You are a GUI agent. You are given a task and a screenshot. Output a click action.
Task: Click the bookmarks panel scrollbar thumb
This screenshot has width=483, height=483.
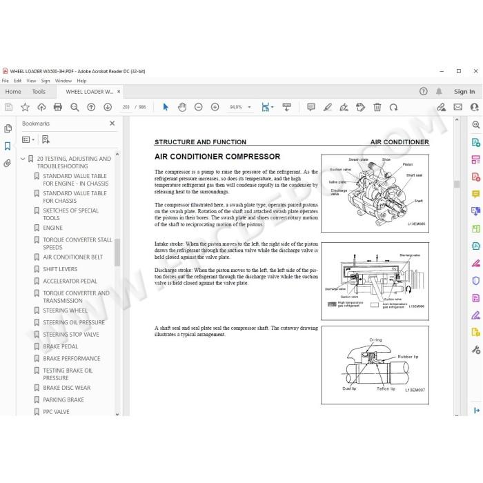tap(117, 252)
